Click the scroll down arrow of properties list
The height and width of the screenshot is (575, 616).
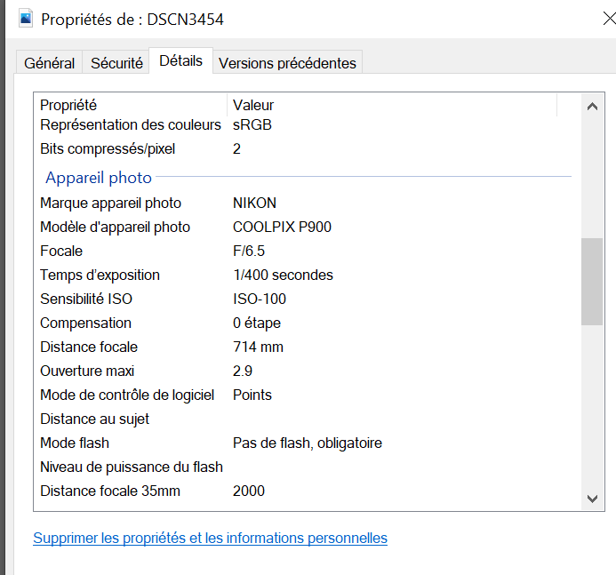[592, 499]
